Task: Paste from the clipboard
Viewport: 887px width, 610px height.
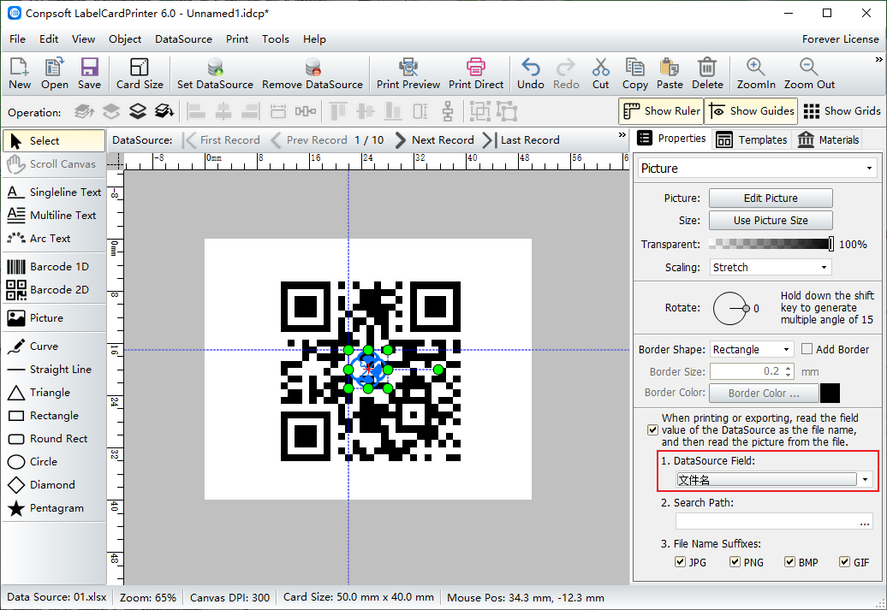Action: [670, 74]
